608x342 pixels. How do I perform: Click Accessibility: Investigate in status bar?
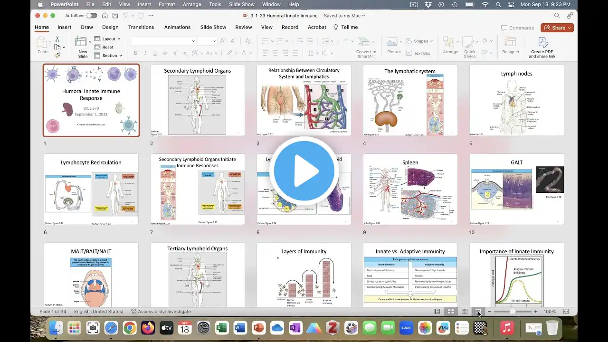click(x=161, y=312)
